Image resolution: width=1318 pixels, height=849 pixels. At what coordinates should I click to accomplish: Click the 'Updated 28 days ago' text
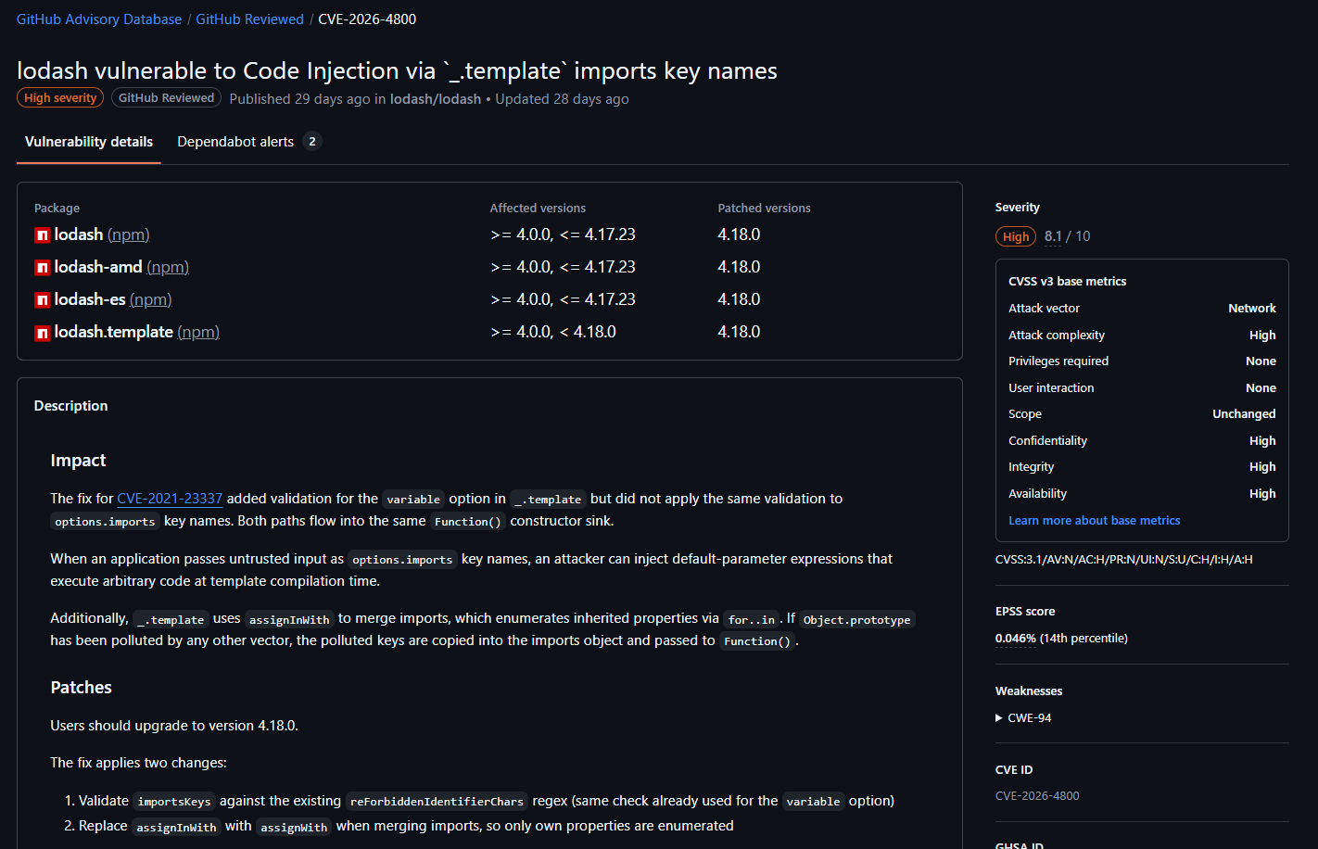[562, 99]
